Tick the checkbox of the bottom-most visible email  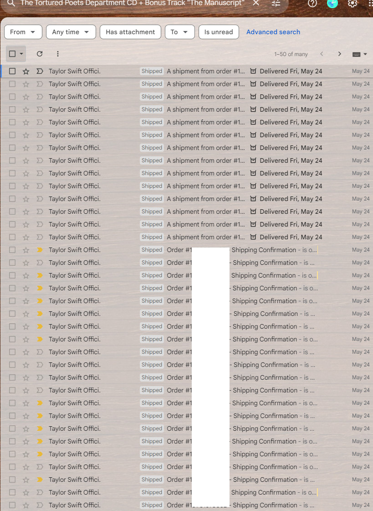(x=12, y=505)
